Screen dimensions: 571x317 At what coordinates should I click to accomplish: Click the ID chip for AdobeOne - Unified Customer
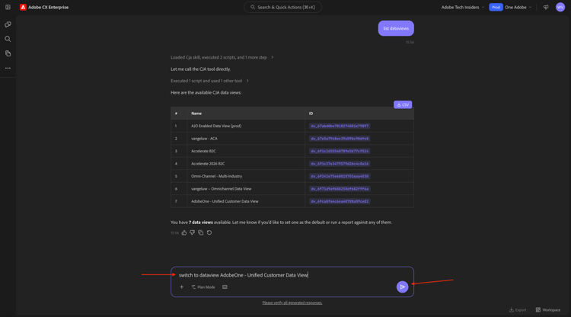click(x=340, y=201)
